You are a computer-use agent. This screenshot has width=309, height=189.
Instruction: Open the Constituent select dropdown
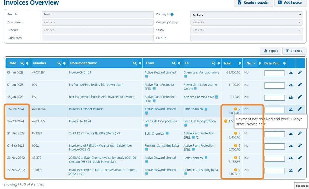[x=98, y=22]
